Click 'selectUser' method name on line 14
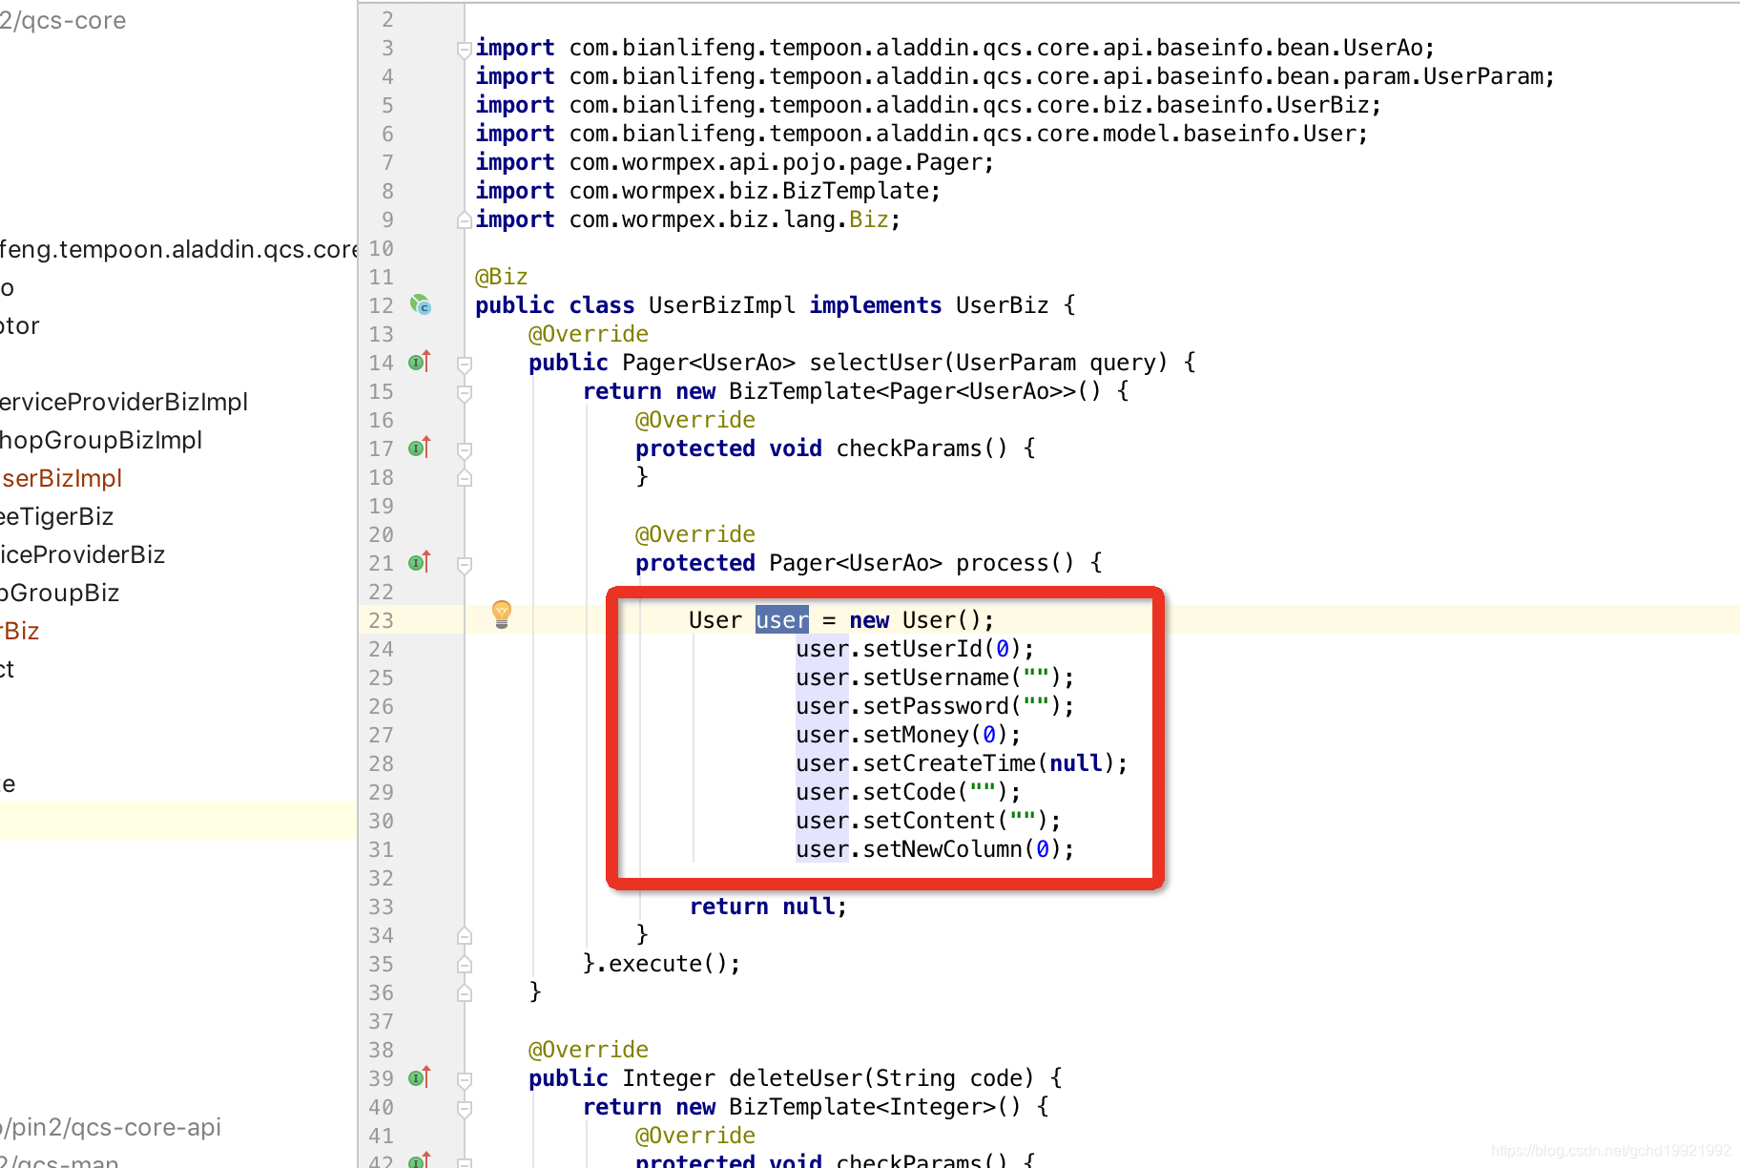The height and width of the screenshot is (1168, 1740). point(876,363)
